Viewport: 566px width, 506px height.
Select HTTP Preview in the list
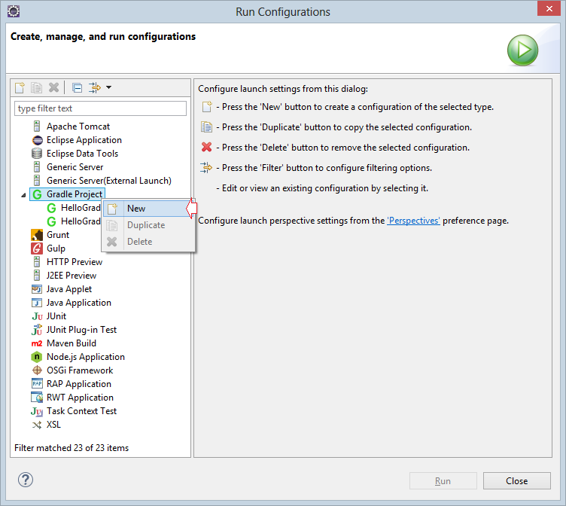tap(75, 262)
